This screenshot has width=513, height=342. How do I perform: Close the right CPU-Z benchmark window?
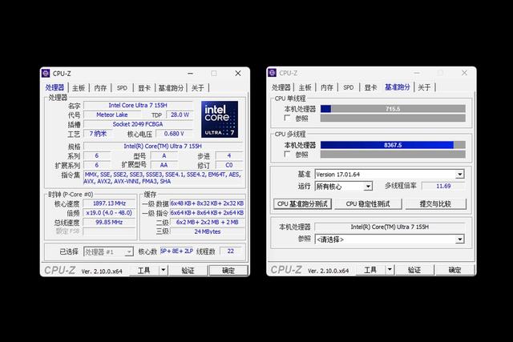464,73
